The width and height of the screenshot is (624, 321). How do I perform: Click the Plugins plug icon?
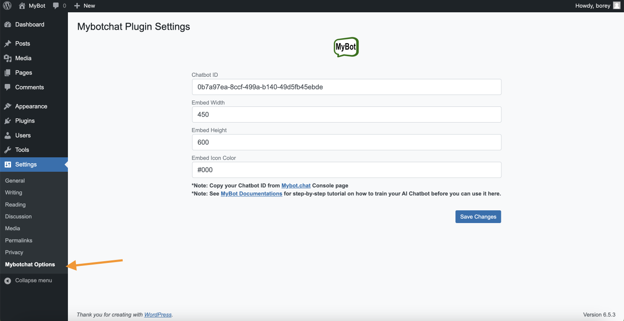[x=8, y=121]
